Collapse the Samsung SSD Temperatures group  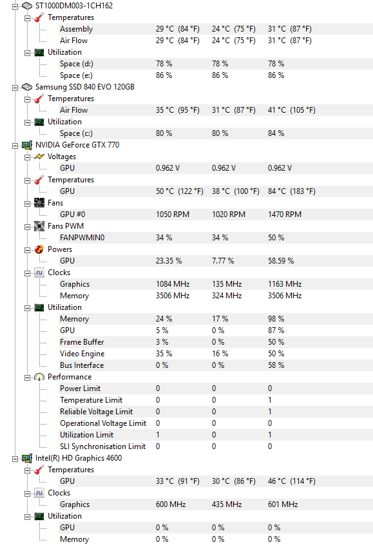(x=27, y=99)
